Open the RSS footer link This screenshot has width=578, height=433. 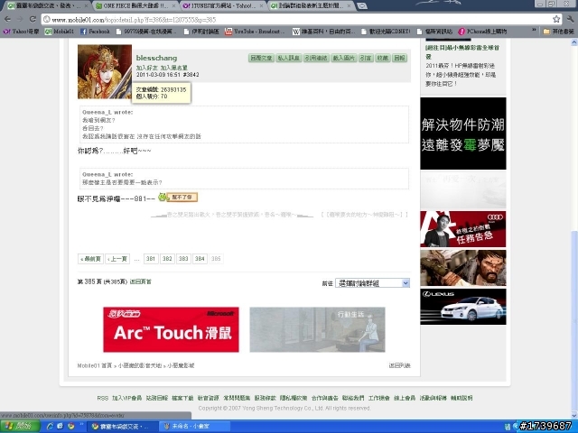click(x=102, y=398)
